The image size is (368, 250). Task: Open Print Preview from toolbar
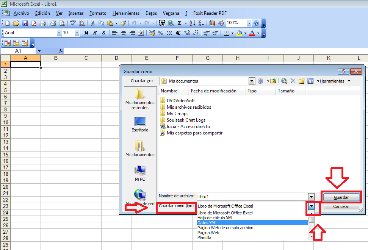tap(62, 23)
